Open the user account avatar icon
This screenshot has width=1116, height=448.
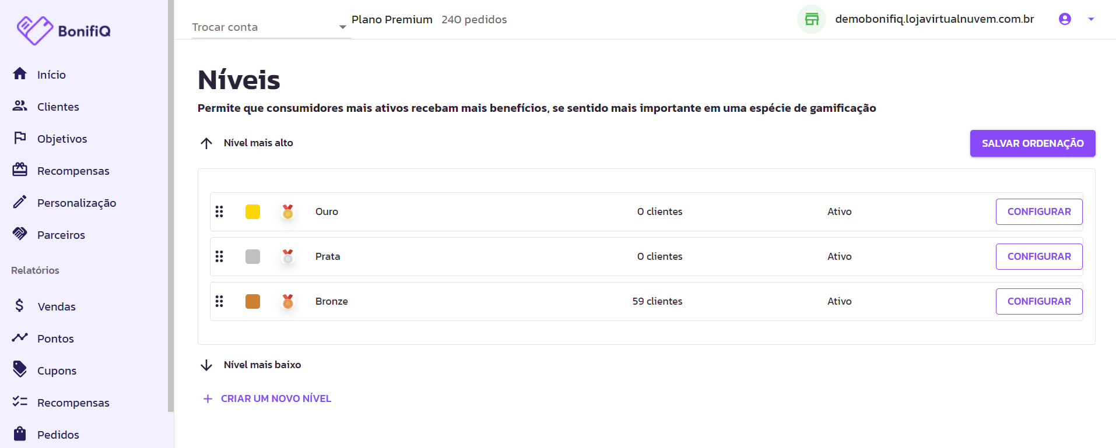(x=1065, y=19)
